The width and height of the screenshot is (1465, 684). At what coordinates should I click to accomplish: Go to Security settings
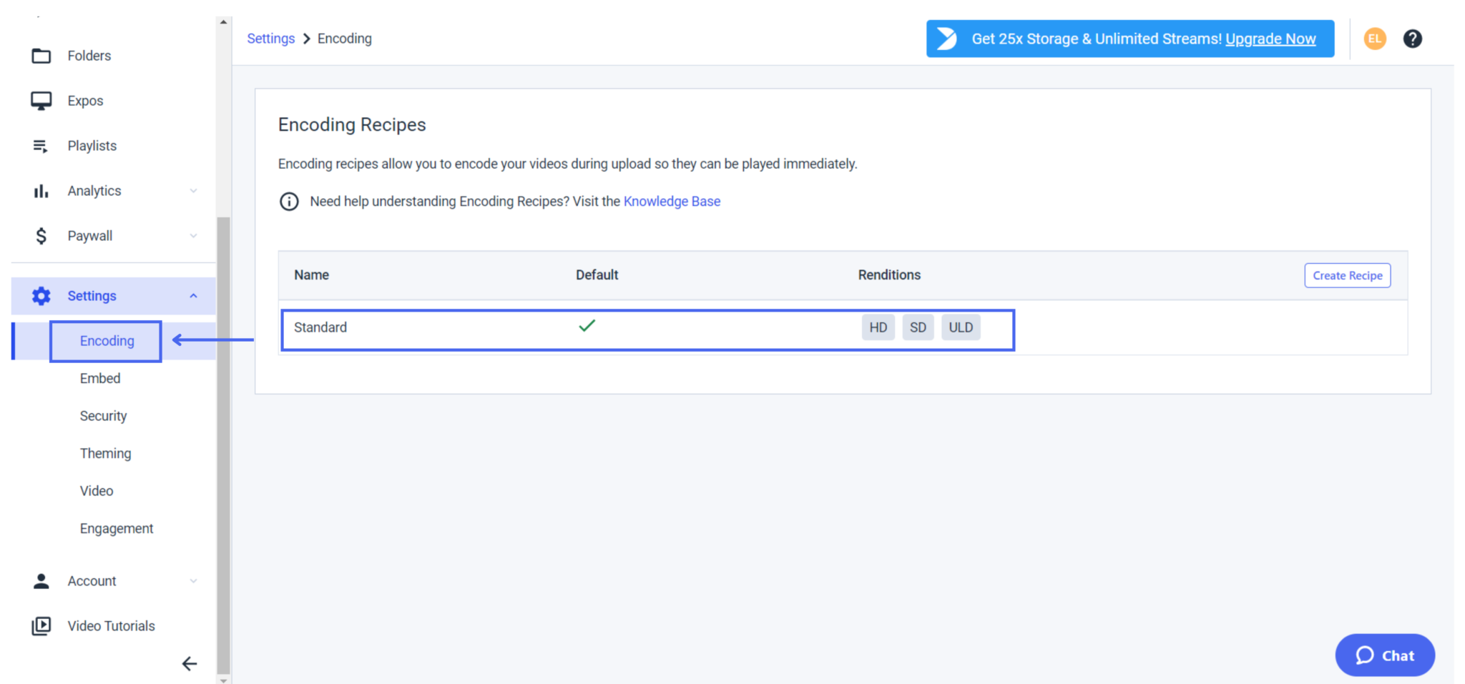[x=103, y=416]
